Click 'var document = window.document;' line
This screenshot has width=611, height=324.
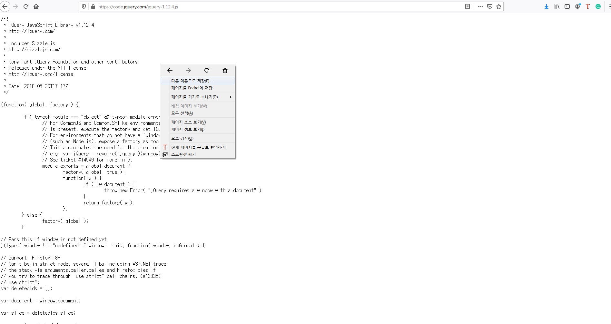[x=41, y=300]
